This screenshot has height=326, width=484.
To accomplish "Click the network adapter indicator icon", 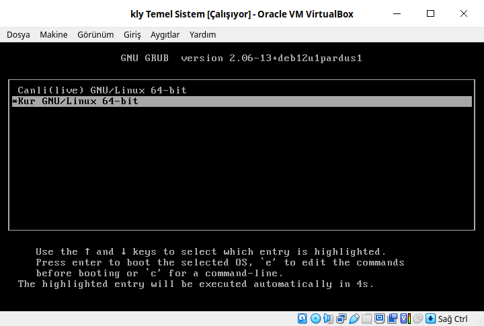I will click(x=341, y=319).
